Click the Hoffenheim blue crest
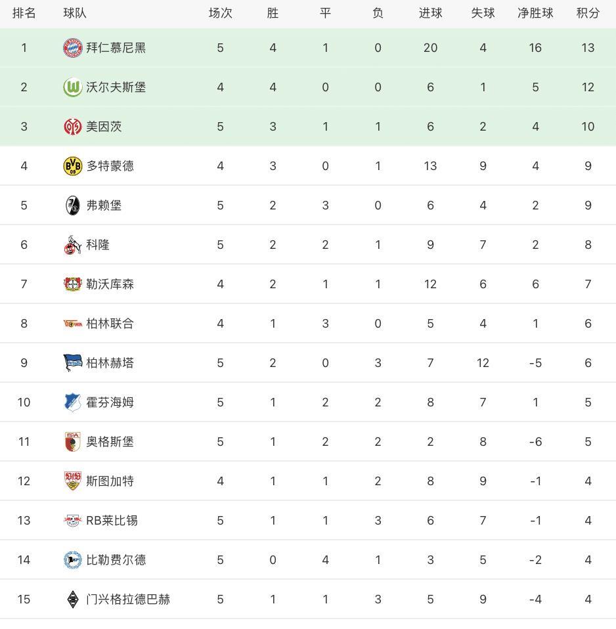This screenshot has height=629, width=616. (73, 402)
